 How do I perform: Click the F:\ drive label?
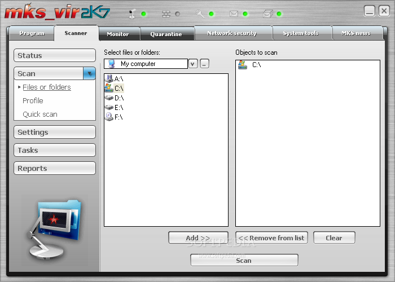pos(118,117)
